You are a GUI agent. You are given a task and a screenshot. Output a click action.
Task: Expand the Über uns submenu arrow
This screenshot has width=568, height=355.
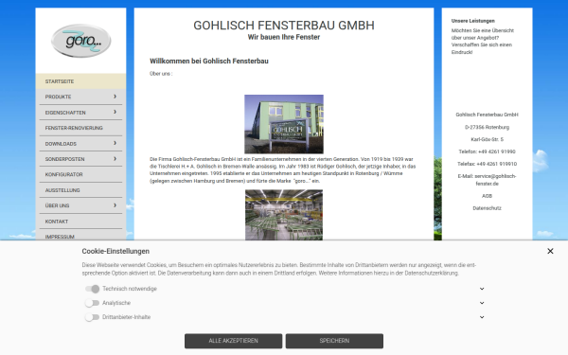(115, 205)
